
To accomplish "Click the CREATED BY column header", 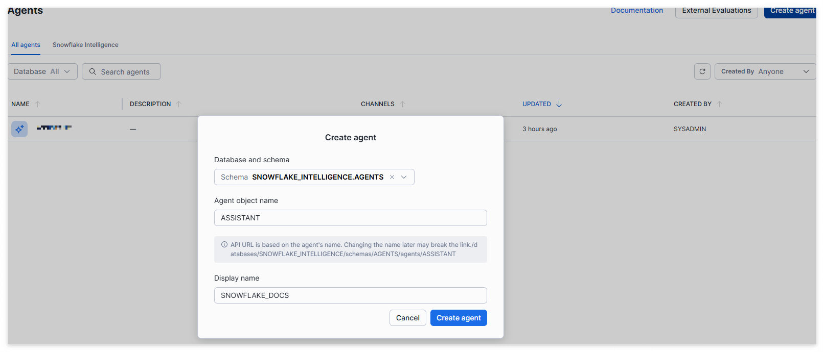I will coord(693,104).
